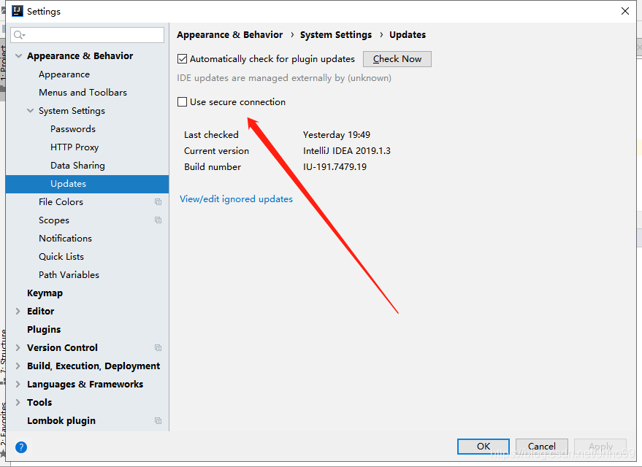This screenshot has height=467, width=642.
Task: Close the Settings dialog with X
Action: (624, 11)
